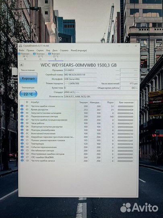Click raw value 000000000297
163x218 pixels.
click(126, 124)
